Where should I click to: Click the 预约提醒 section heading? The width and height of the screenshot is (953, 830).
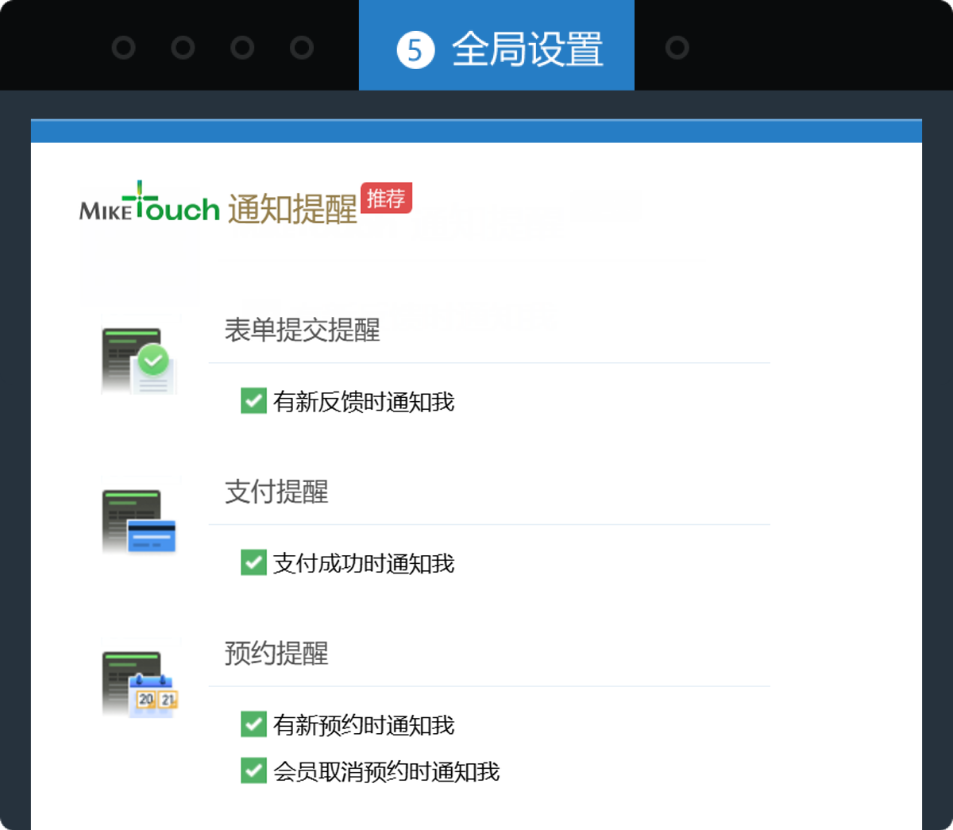[x=276, y=653]
